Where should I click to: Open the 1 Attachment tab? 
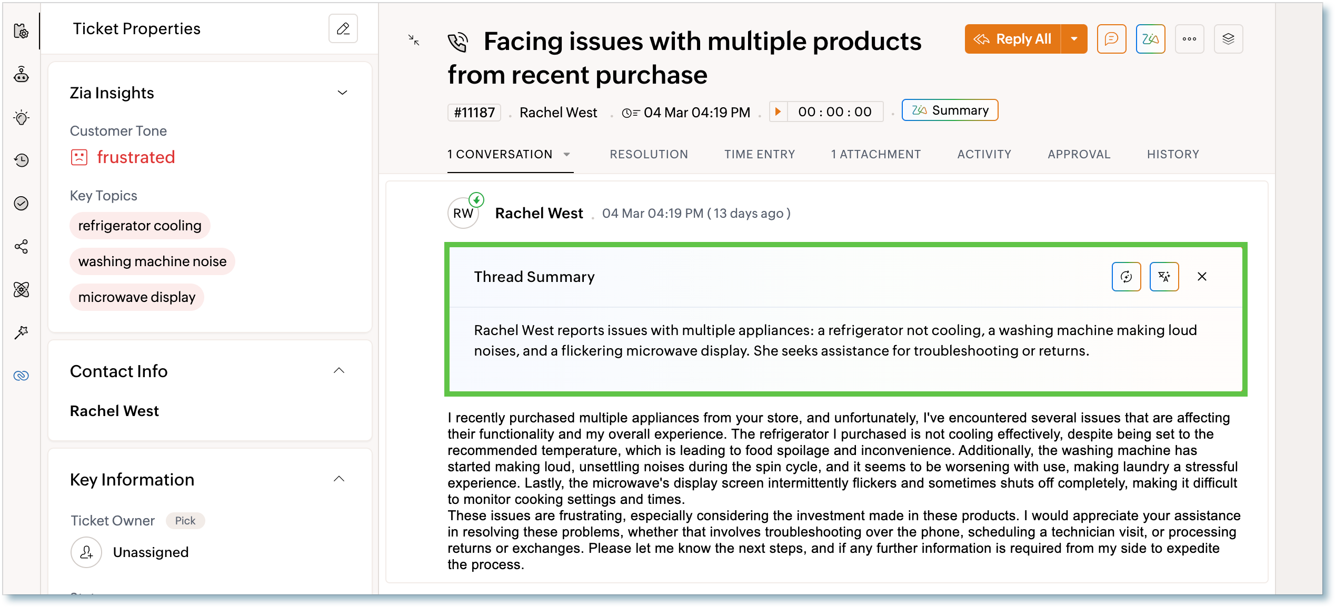[875, 155]
